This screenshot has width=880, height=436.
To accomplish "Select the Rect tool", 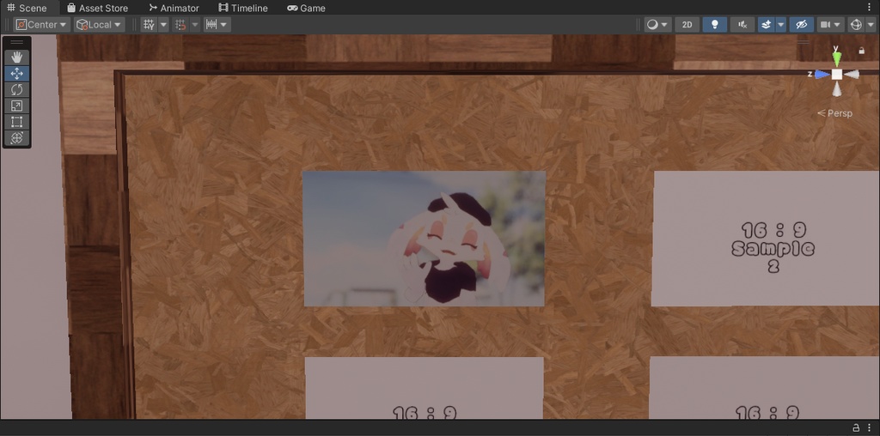I will click(17, 122).
